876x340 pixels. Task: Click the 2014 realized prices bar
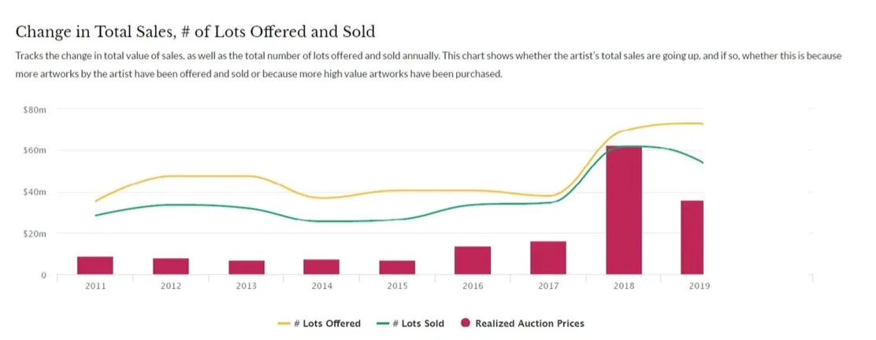pyautogui.click(x=321, y=267)
